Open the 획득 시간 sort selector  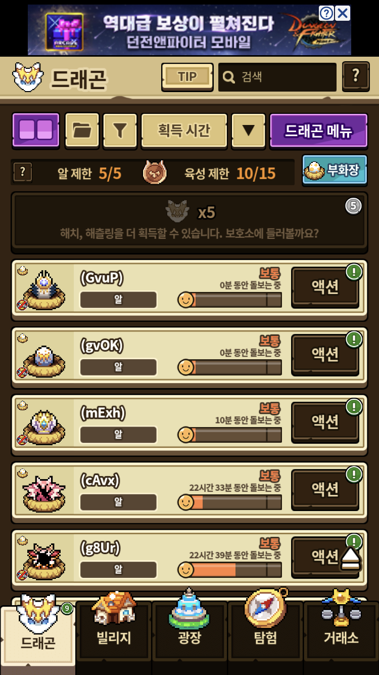[184, 130]
